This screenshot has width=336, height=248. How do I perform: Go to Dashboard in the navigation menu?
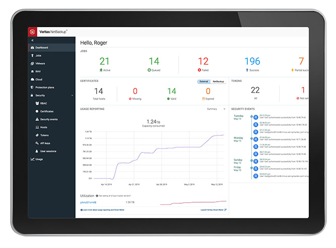(42, 48)
